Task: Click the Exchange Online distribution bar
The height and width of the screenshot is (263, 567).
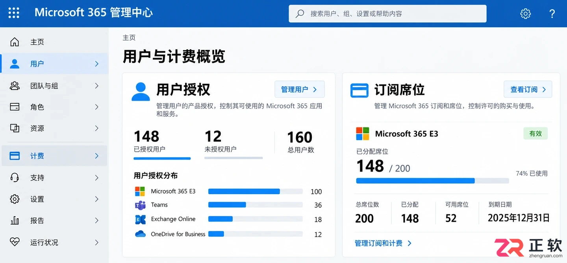Action: click(x=255, y=219)
